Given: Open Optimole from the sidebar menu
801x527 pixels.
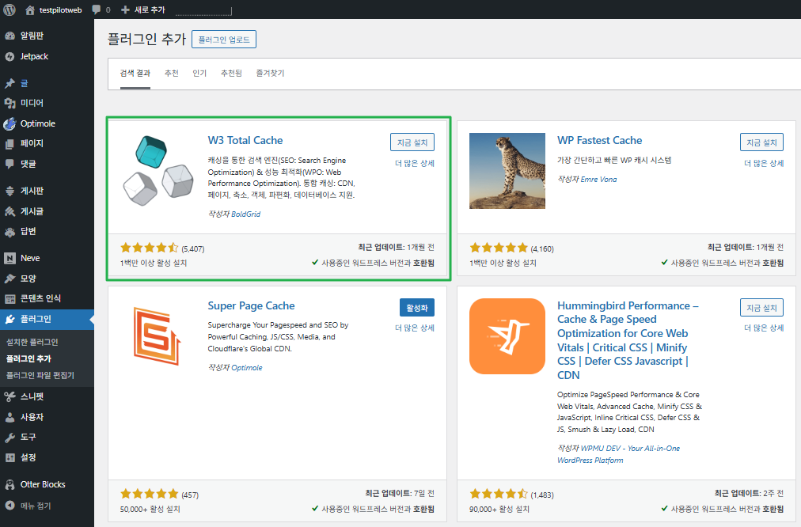Looking at the screenshot, I should [37, 123].
